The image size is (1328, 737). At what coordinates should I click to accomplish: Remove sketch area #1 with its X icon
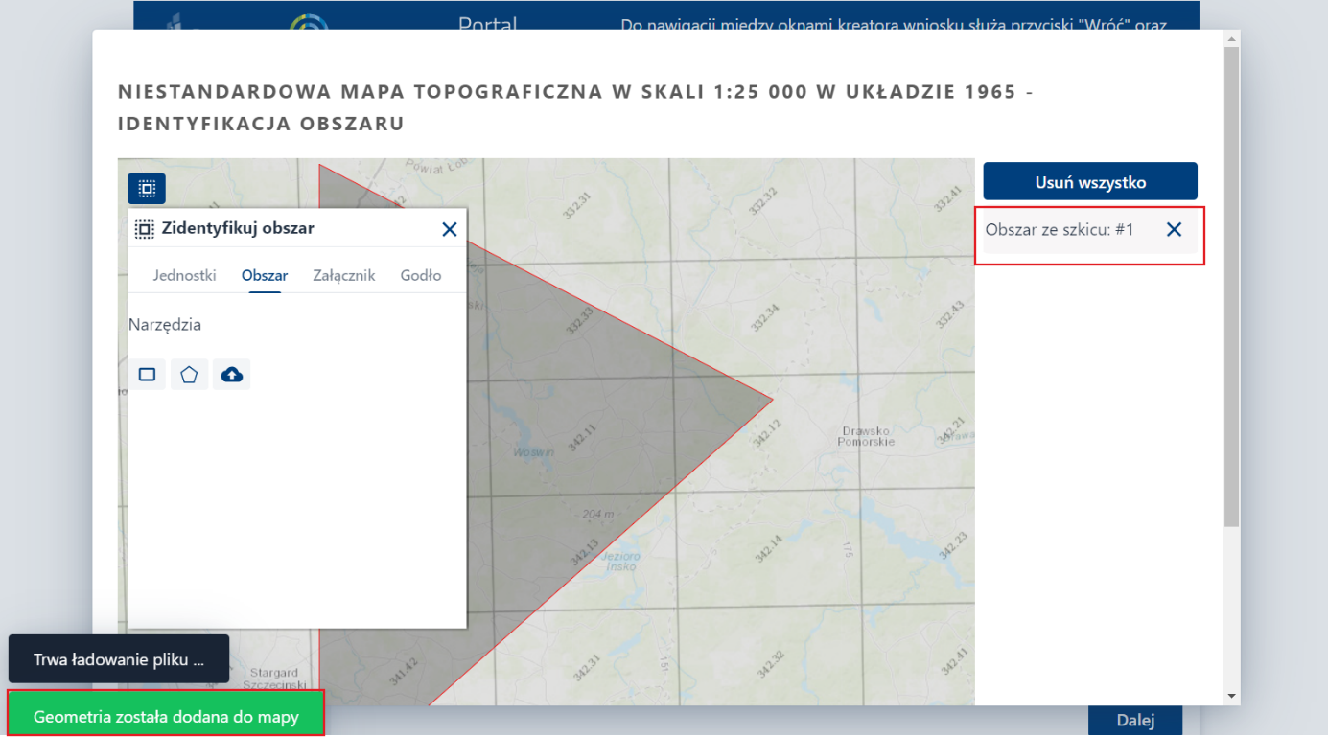1174,229
